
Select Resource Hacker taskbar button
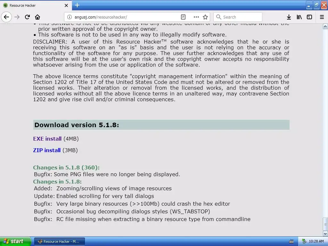pyautogui.click(x=59, y=242)
